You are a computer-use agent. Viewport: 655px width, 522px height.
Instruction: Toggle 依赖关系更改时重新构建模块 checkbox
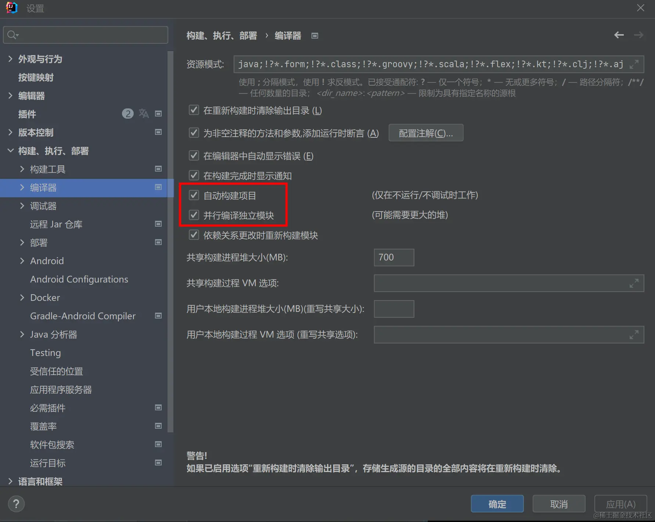[x=194, y=235]
